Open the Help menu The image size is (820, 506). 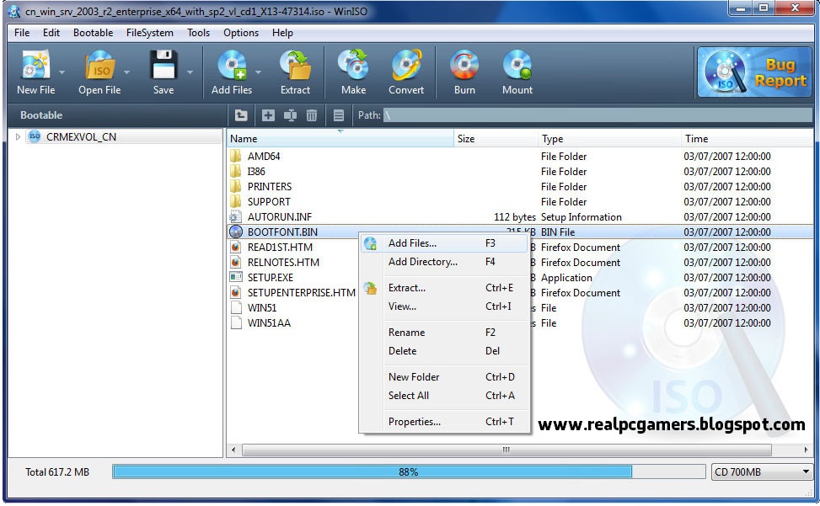(x=282, y=33)
